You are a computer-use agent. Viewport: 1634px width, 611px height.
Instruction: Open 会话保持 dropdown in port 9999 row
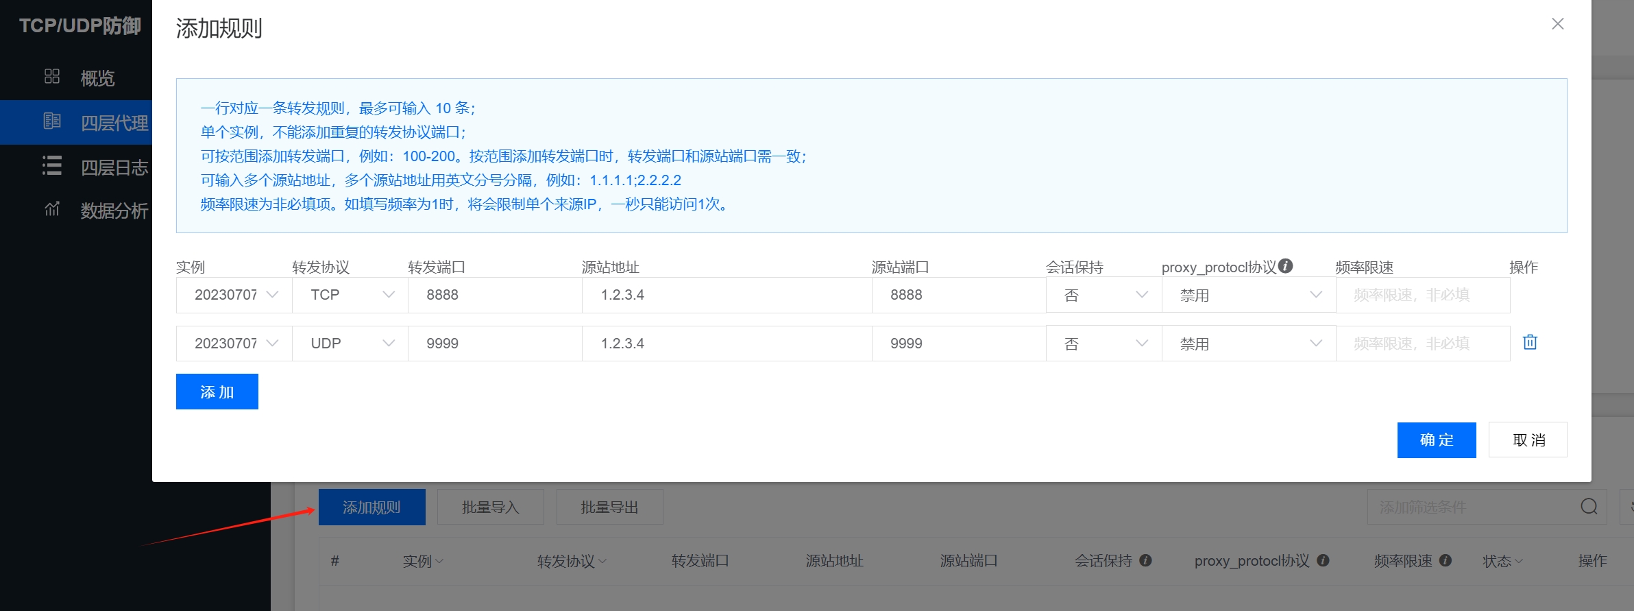click(x=1104, y=344)
